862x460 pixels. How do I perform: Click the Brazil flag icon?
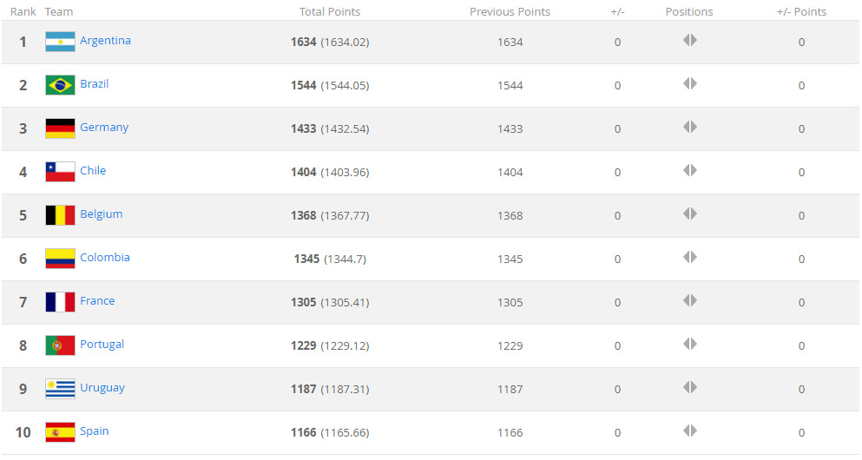coord(60,85)
